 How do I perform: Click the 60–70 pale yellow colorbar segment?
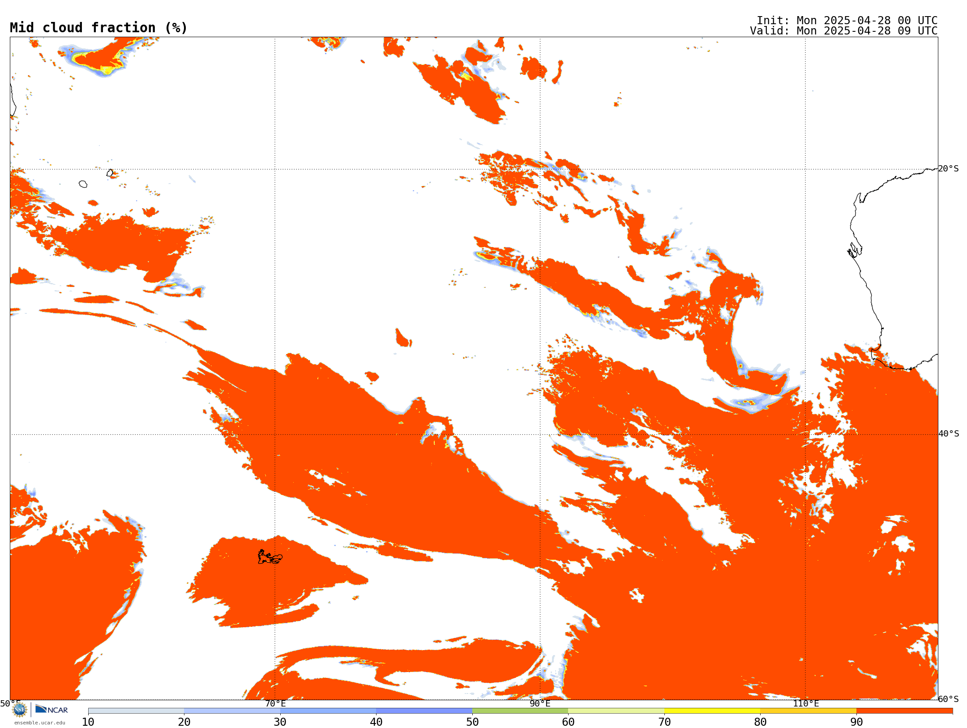[616, 711]
